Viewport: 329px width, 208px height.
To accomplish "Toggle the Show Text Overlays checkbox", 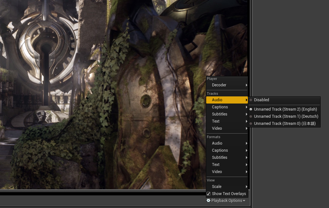I will pyautogui.click(x=209, y=194).
